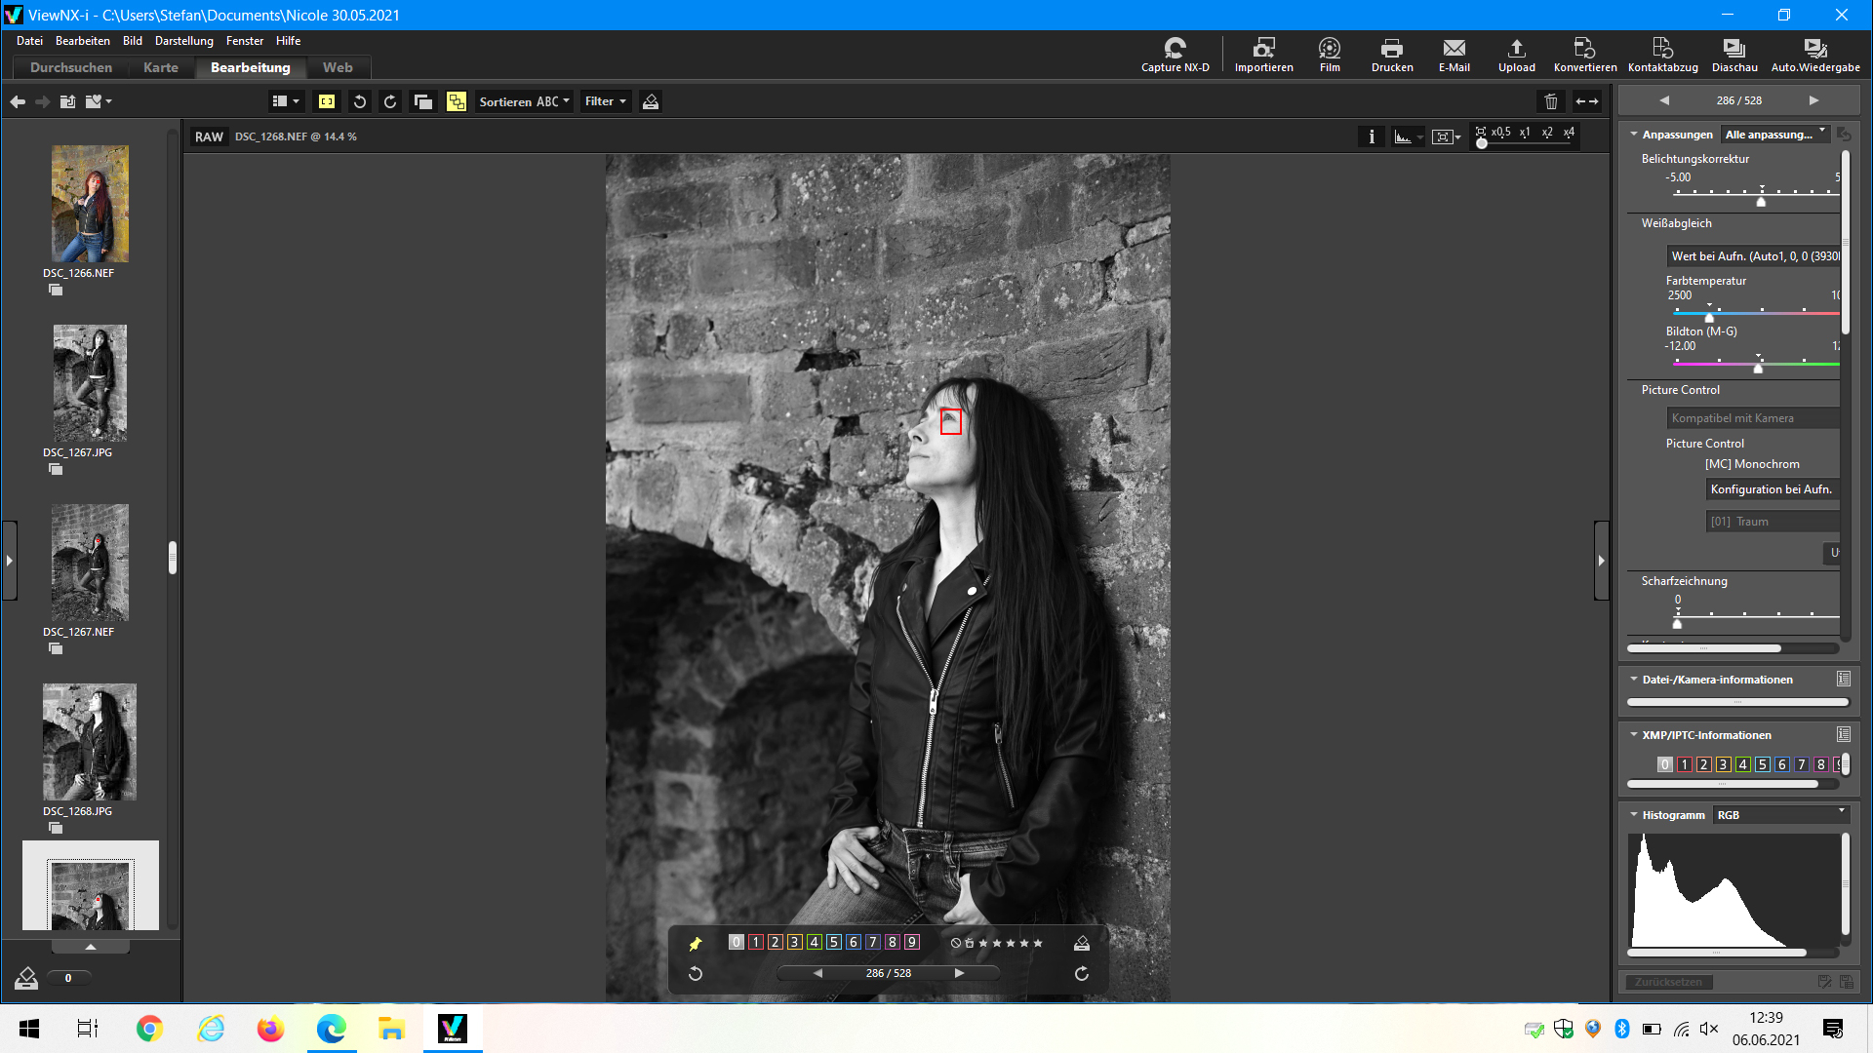Open the Bearbeiten menu
Image resolution: width=1873 pixels, height=1053 pixels.
pyautogui.click(x=83, y=41)
